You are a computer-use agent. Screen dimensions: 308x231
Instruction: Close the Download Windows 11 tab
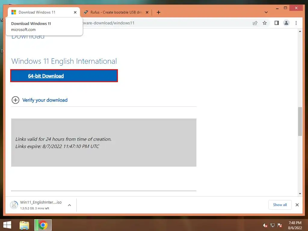(75, 12)
